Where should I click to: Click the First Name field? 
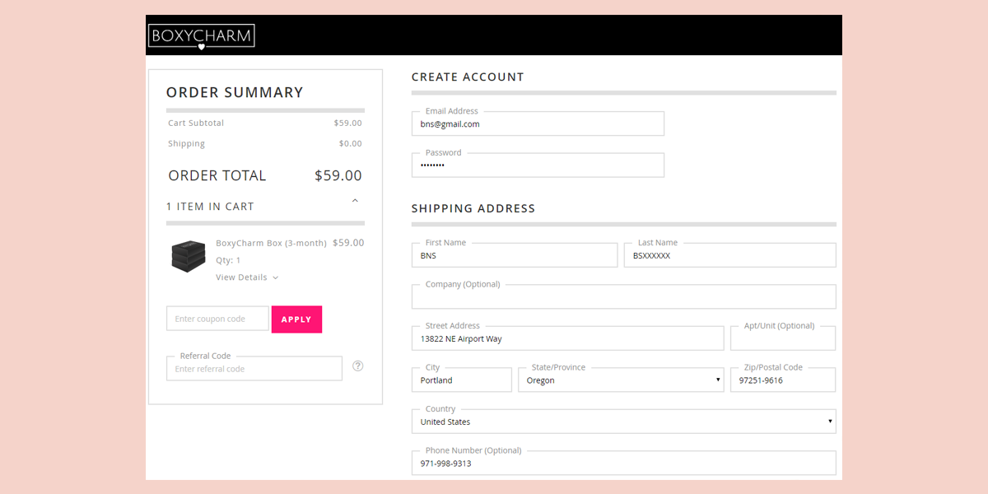514,256
